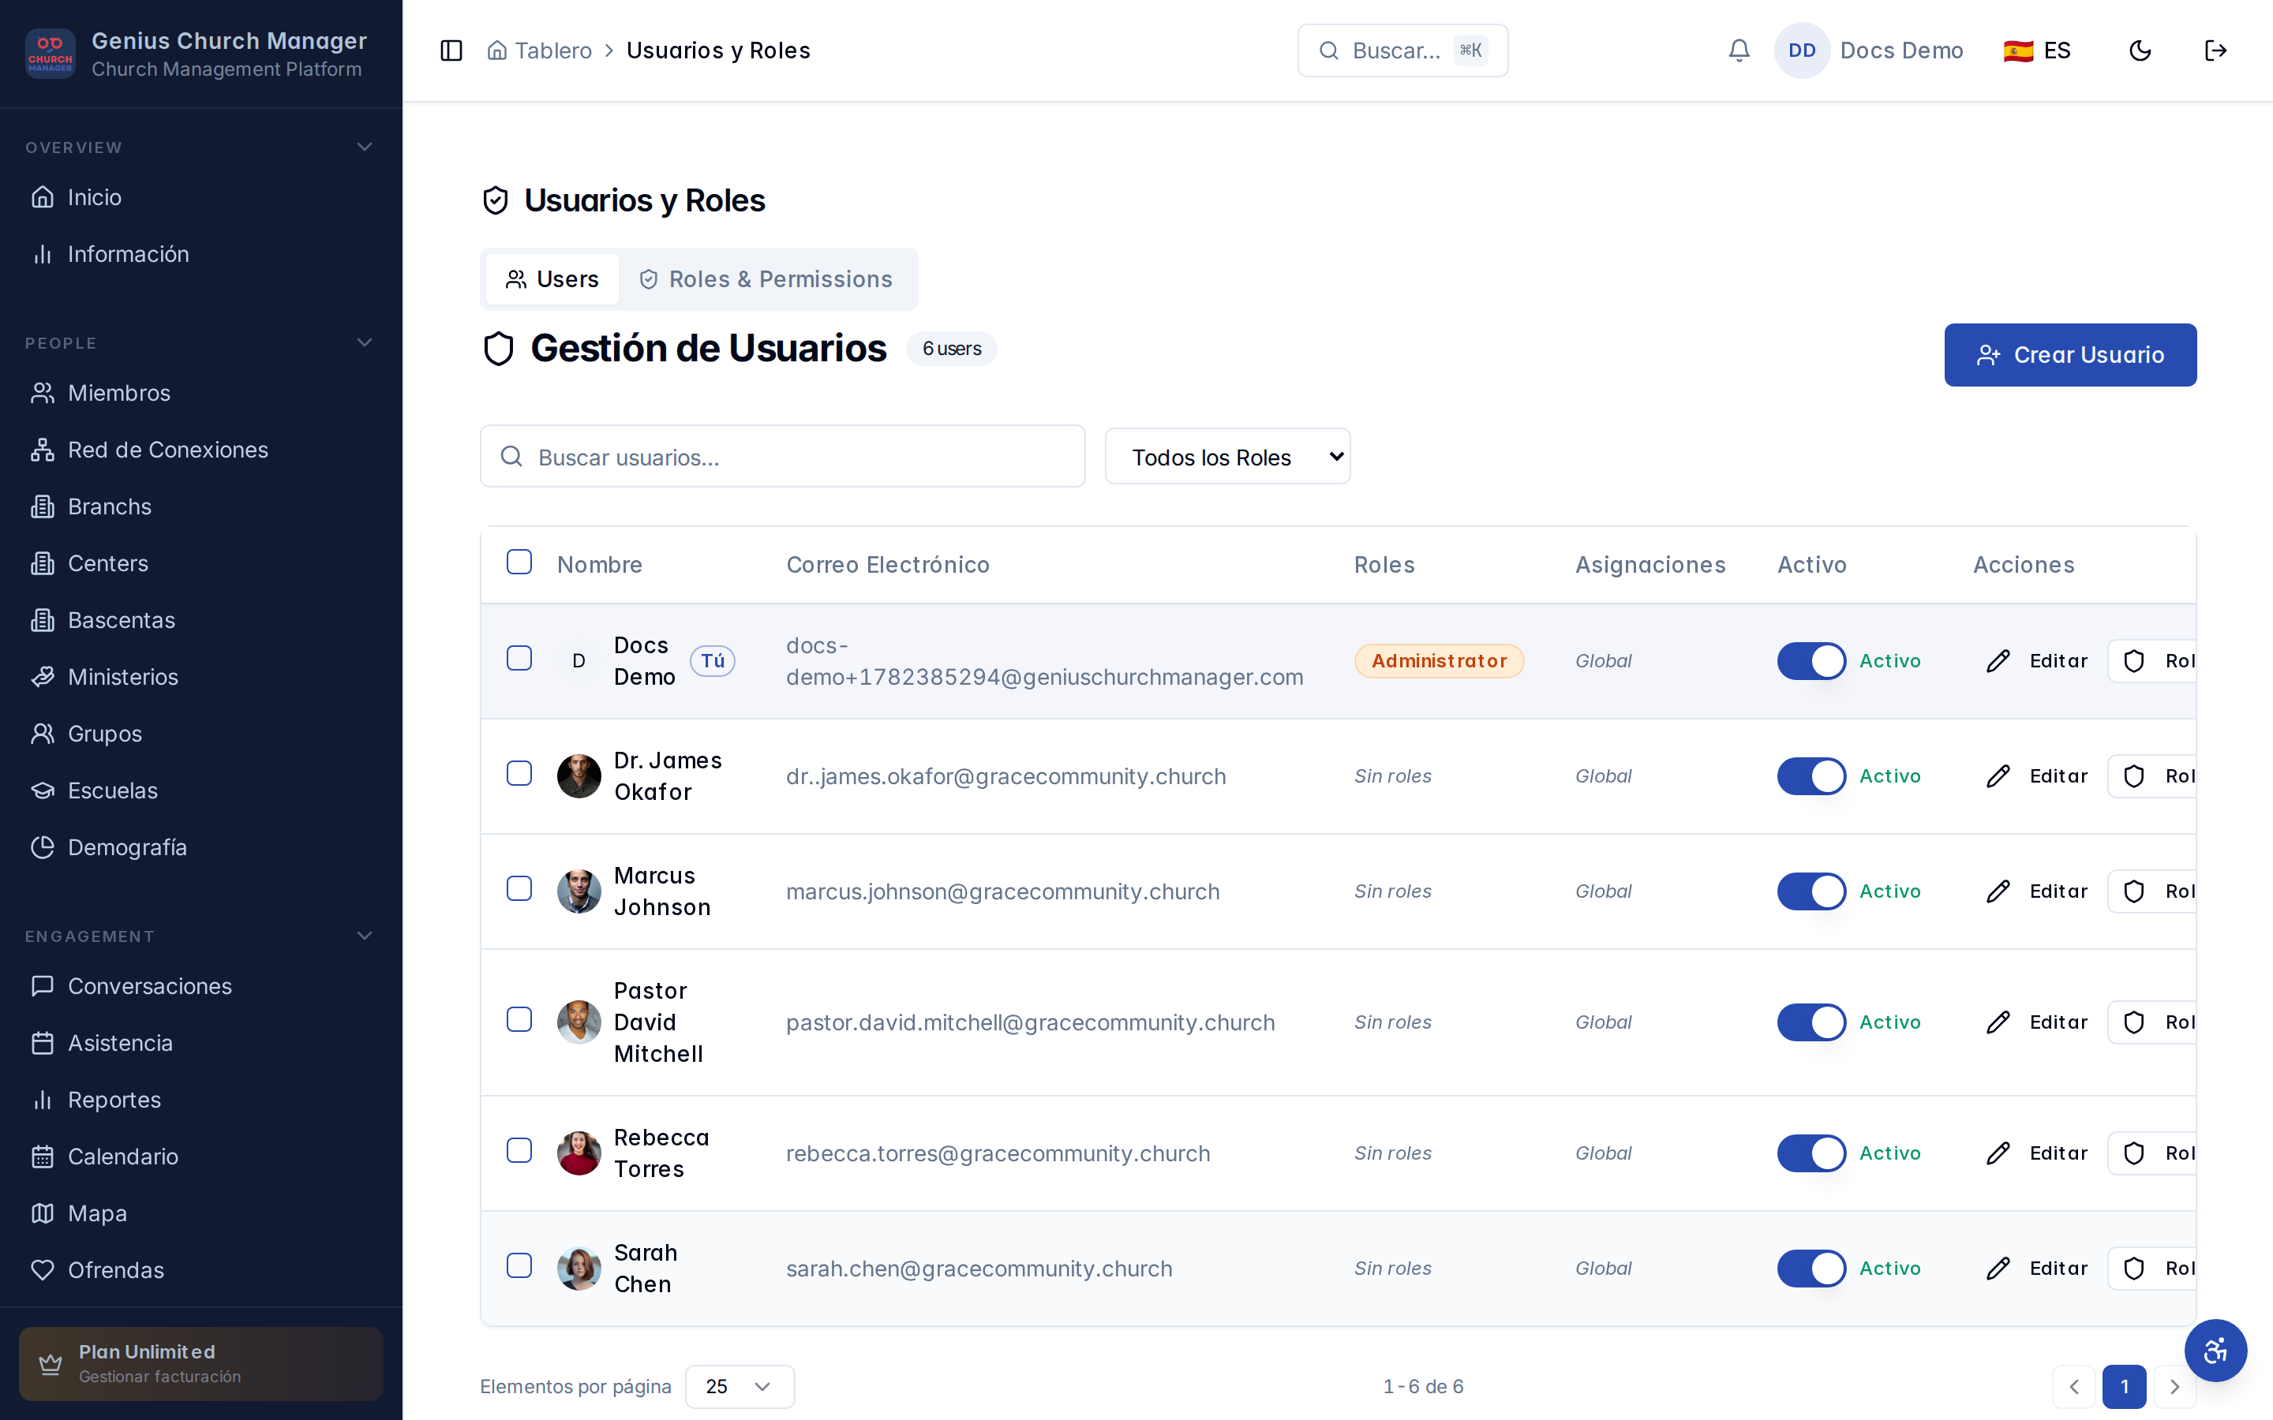The image size is (2273, 1420).
Task: Select all users with header checkbox
Action: (519, 562)
